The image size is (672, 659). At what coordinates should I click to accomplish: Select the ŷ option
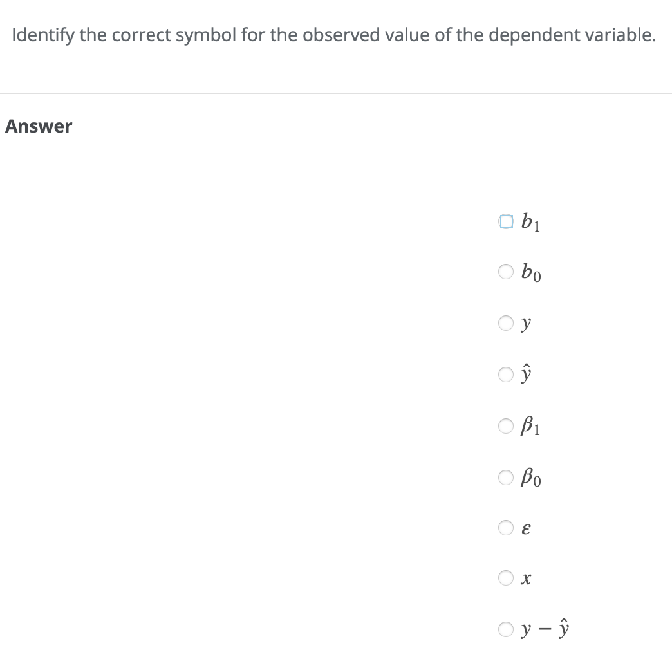click(x=506, y=375)
